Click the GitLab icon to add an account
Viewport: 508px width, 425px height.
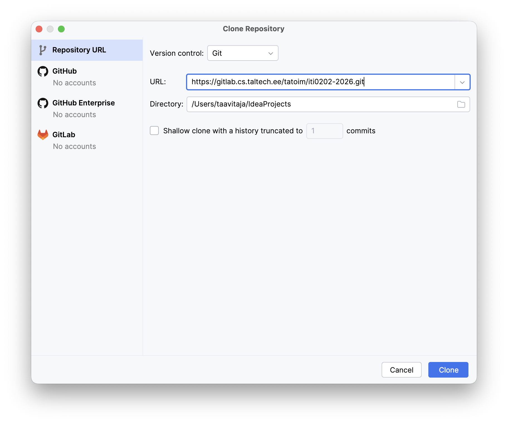click(x=42, y=134)
